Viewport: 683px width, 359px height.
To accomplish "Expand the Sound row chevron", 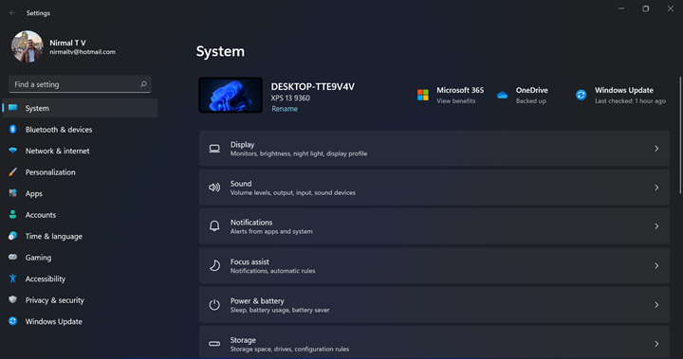I will point(656,188).
